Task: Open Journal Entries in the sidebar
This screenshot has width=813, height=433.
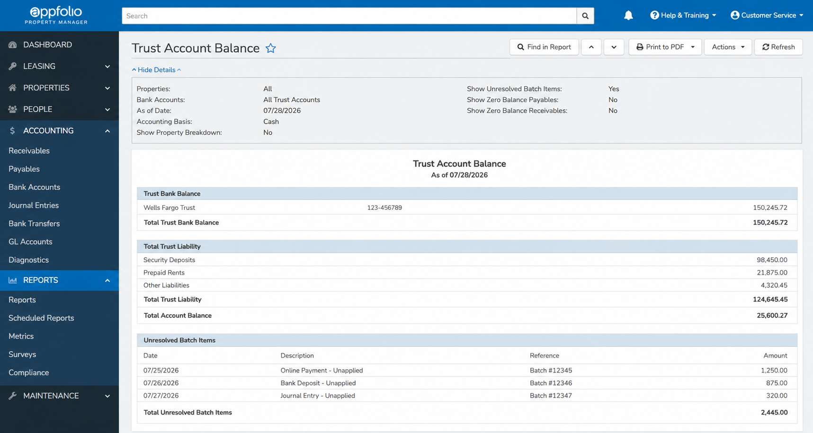Action: pos(34,205)
